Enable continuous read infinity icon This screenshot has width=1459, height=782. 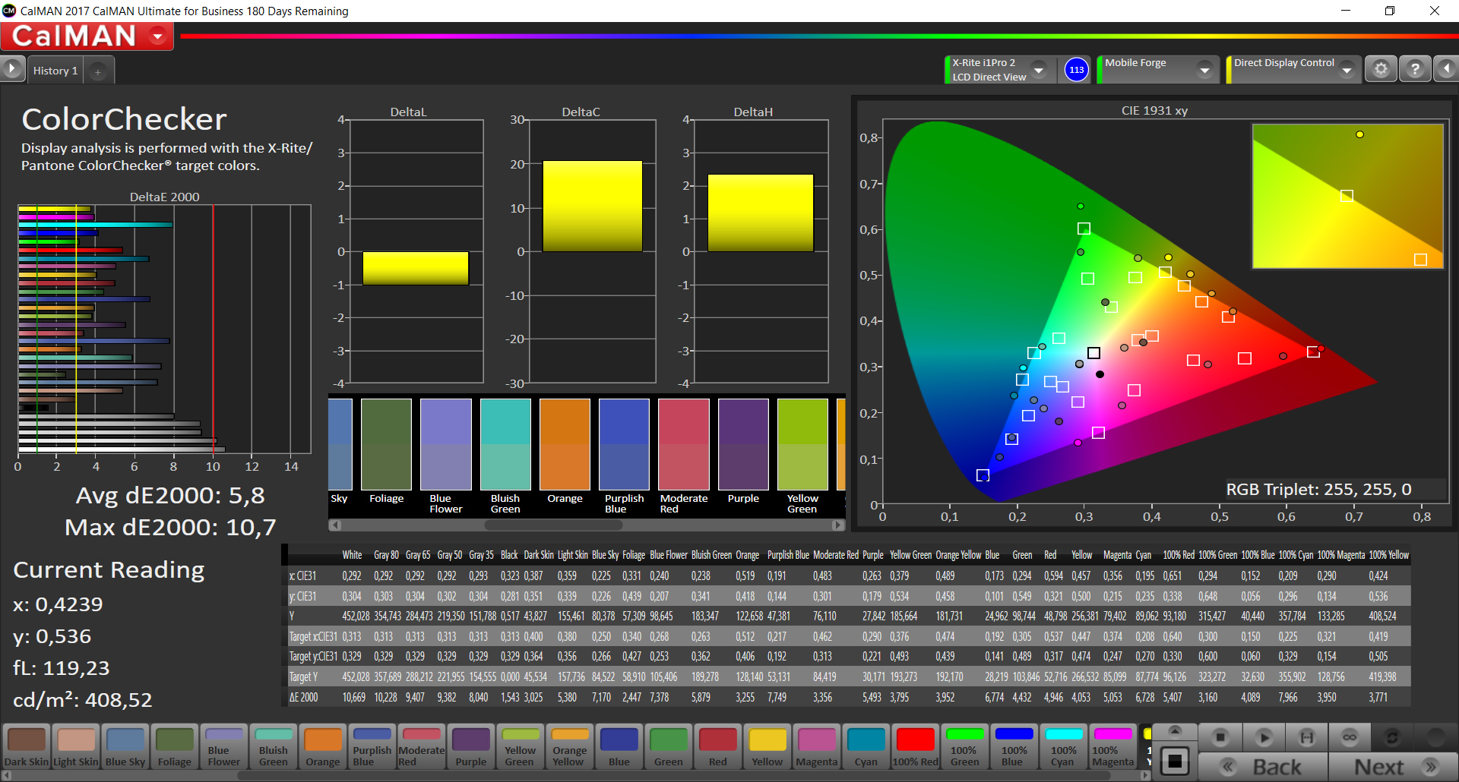[x=1349, y=737]
